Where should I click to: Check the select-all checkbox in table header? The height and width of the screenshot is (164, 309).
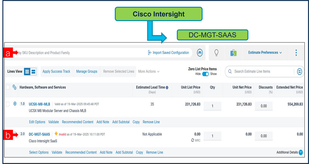pyautogui.click(x=7, y=87)
